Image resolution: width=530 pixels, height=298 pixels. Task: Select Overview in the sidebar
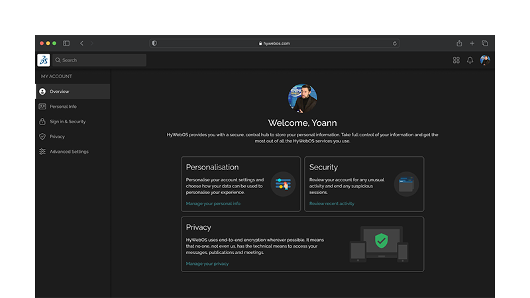pyautogui.click(x=73, y=91)
